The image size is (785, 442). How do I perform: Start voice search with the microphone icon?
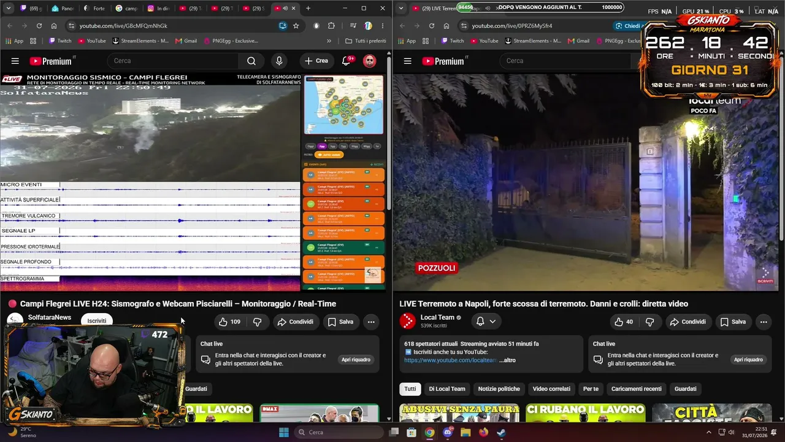click(279, 61)
